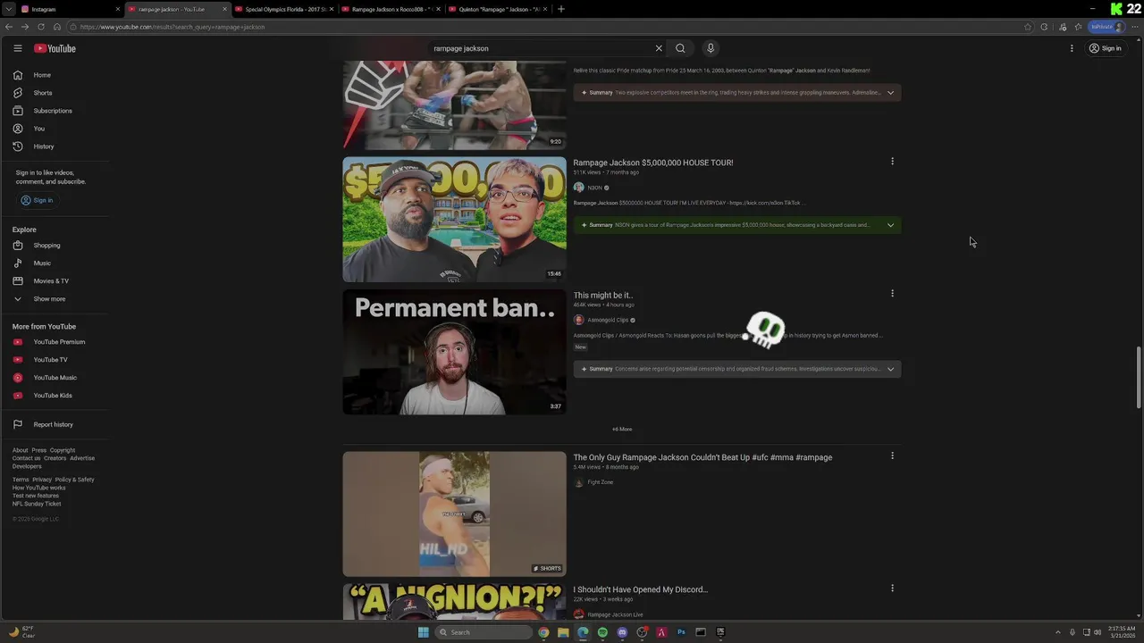Start voice search with microphone
Viewport: 1144px width, 643px height.
click(711, 48)
